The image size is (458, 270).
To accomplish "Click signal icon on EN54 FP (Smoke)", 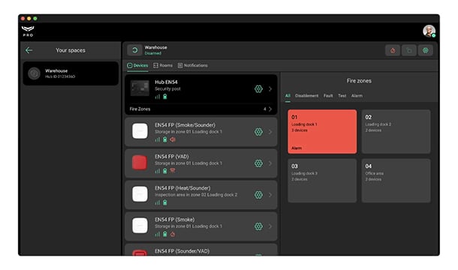I will 158,234.
